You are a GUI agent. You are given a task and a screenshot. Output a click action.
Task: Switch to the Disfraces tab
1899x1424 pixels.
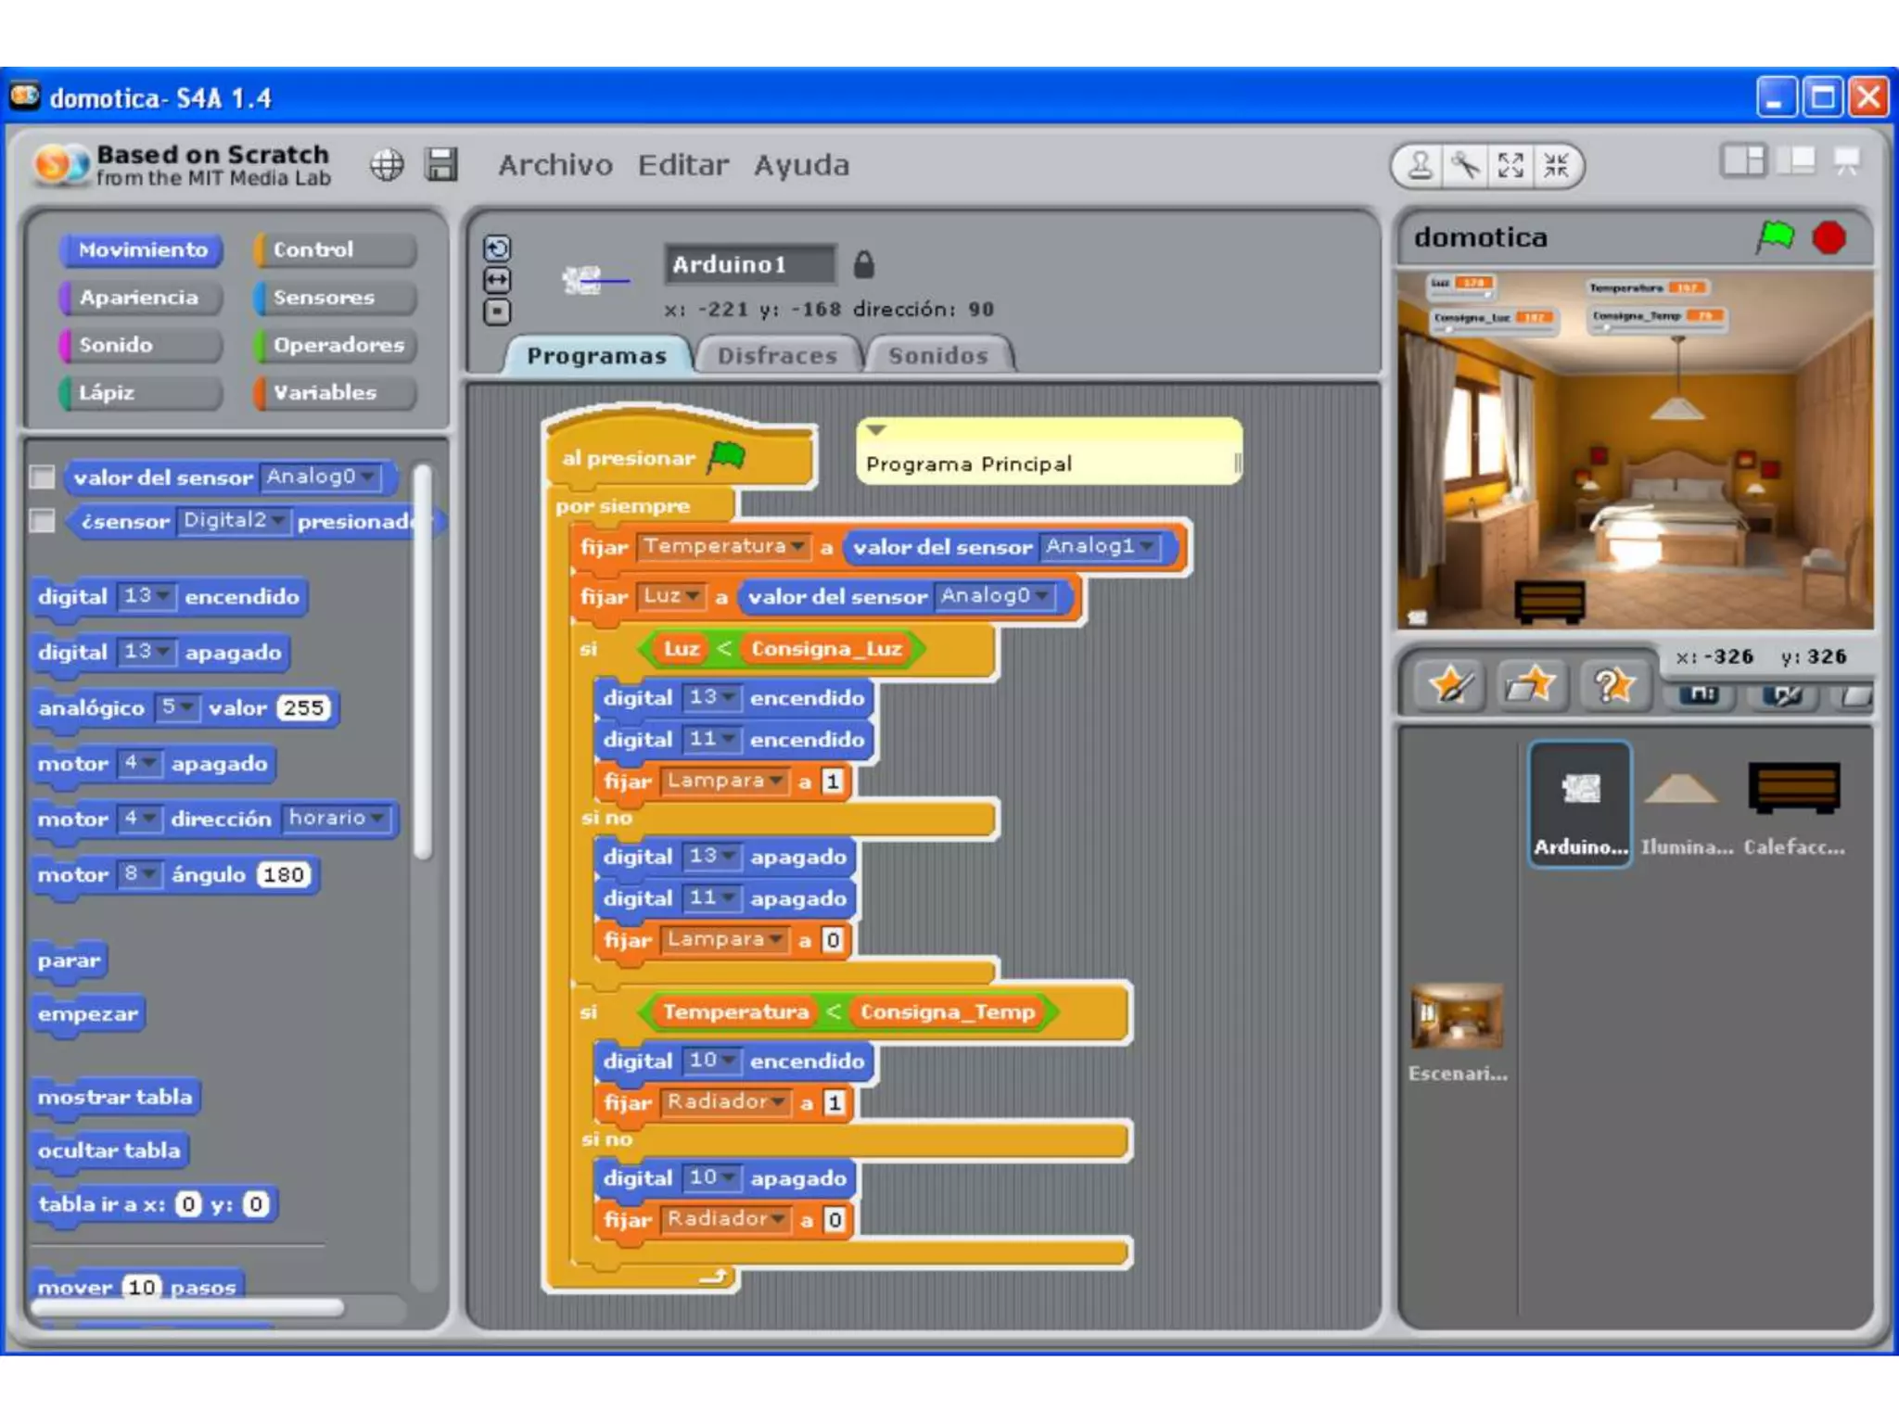coord(777,356)
